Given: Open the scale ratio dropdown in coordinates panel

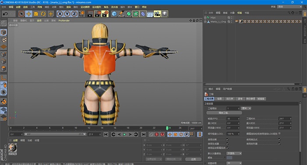Looking at the screenshot, I should click(174, 159).
